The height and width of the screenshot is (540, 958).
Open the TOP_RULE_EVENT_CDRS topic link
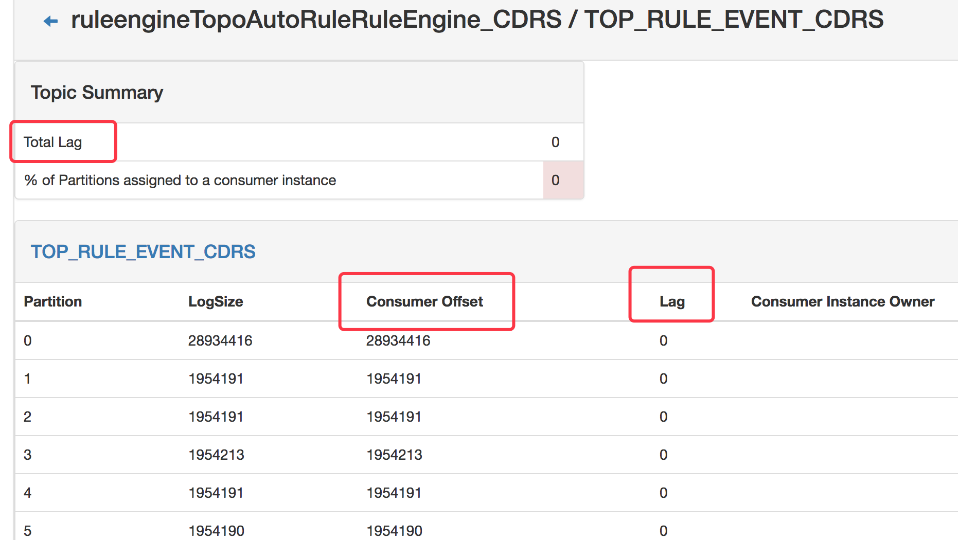143,251
